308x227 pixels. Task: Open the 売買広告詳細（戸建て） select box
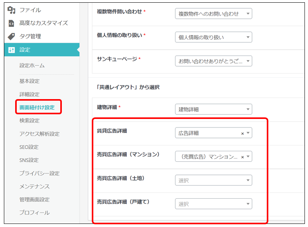pyautogui.click(x=213, y=204)
